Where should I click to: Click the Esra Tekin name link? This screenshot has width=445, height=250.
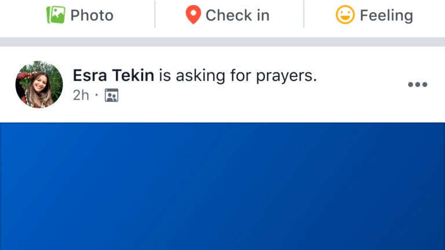(x=114, y=75)
